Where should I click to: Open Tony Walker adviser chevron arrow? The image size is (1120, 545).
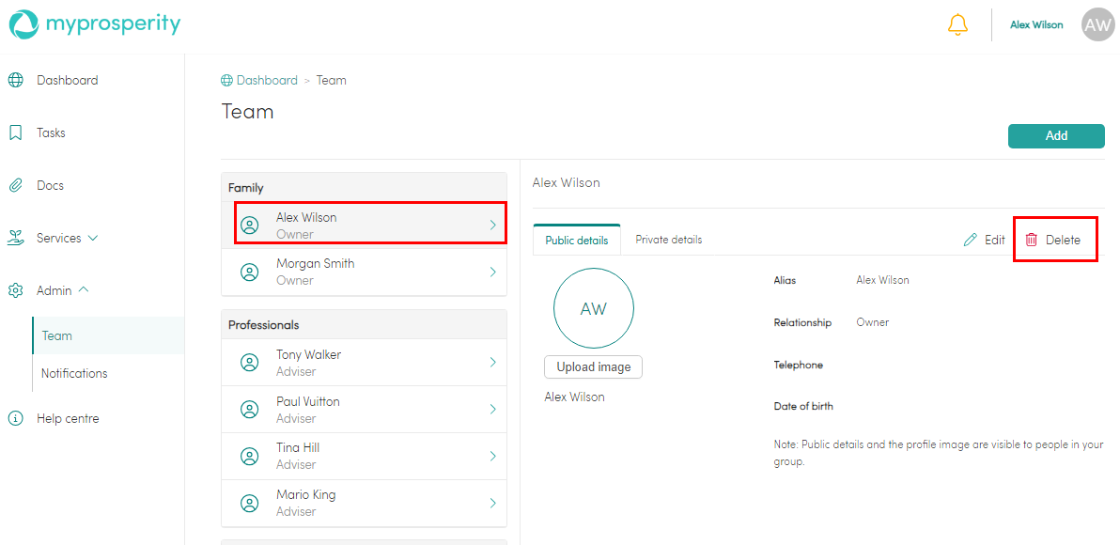(492, 363)
